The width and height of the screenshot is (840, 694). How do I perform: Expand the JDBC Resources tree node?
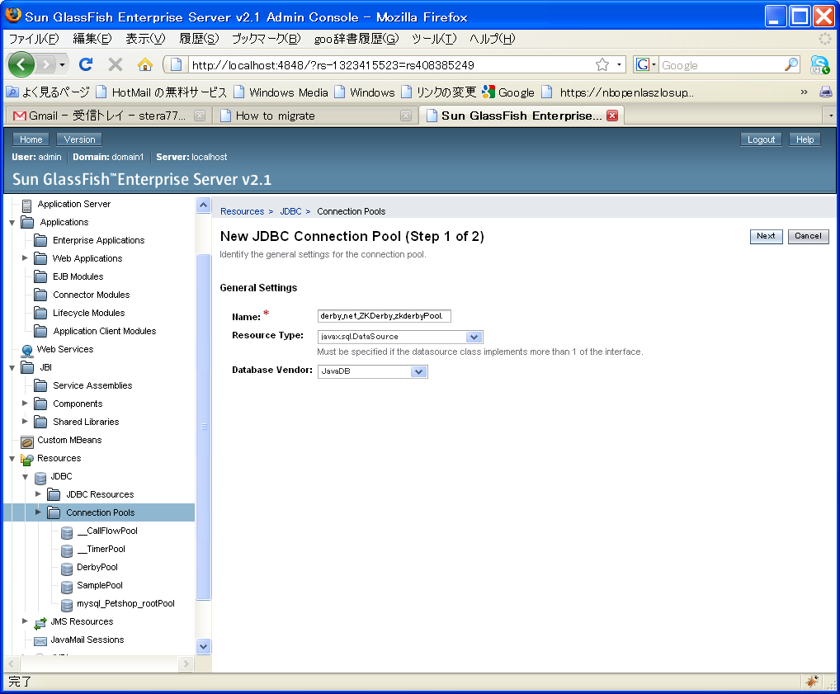38,493
